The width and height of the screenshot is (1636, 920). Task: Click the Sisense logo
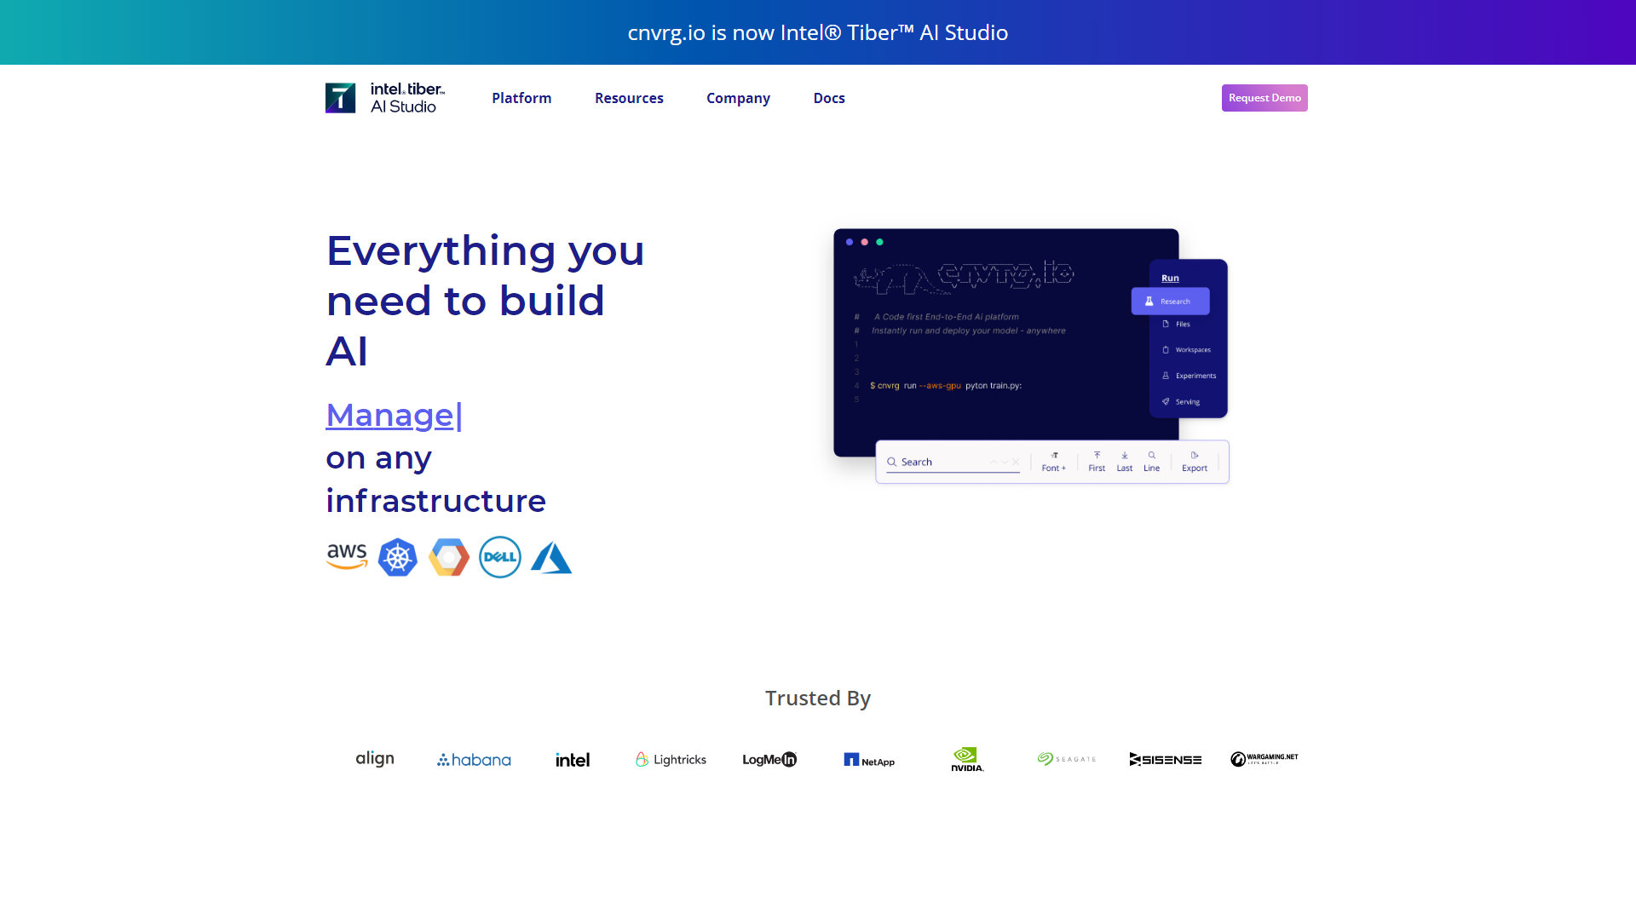[1166, 759]
